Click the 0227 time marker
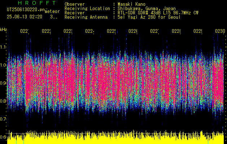Viewport: 227px width, 144px height. point(155,31)
